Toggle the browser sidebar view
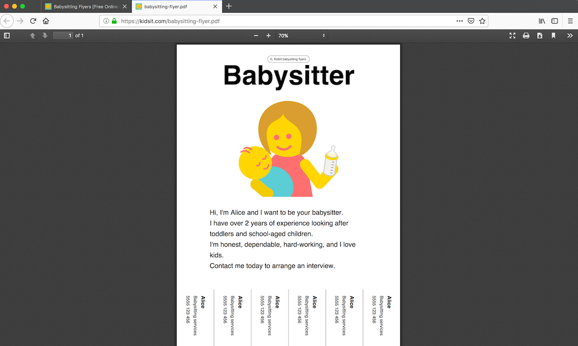Viewport: 578px width, 346px height. (554, 20)
